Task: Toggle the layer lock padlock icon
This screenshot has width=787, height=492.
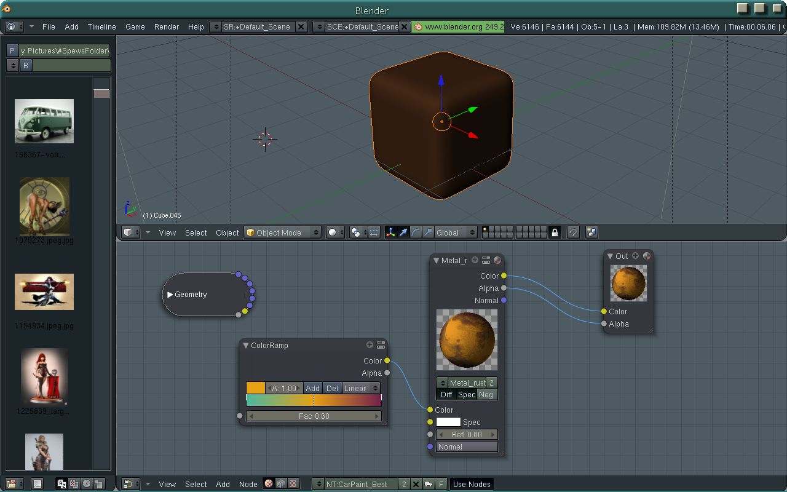Action: click(555, 232)
